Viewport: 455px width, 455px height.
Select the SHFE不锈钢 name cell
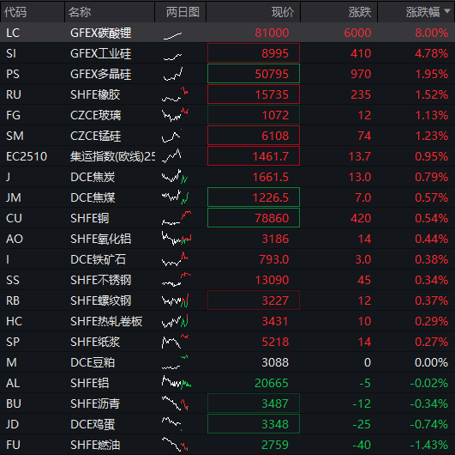pos(101,280)
